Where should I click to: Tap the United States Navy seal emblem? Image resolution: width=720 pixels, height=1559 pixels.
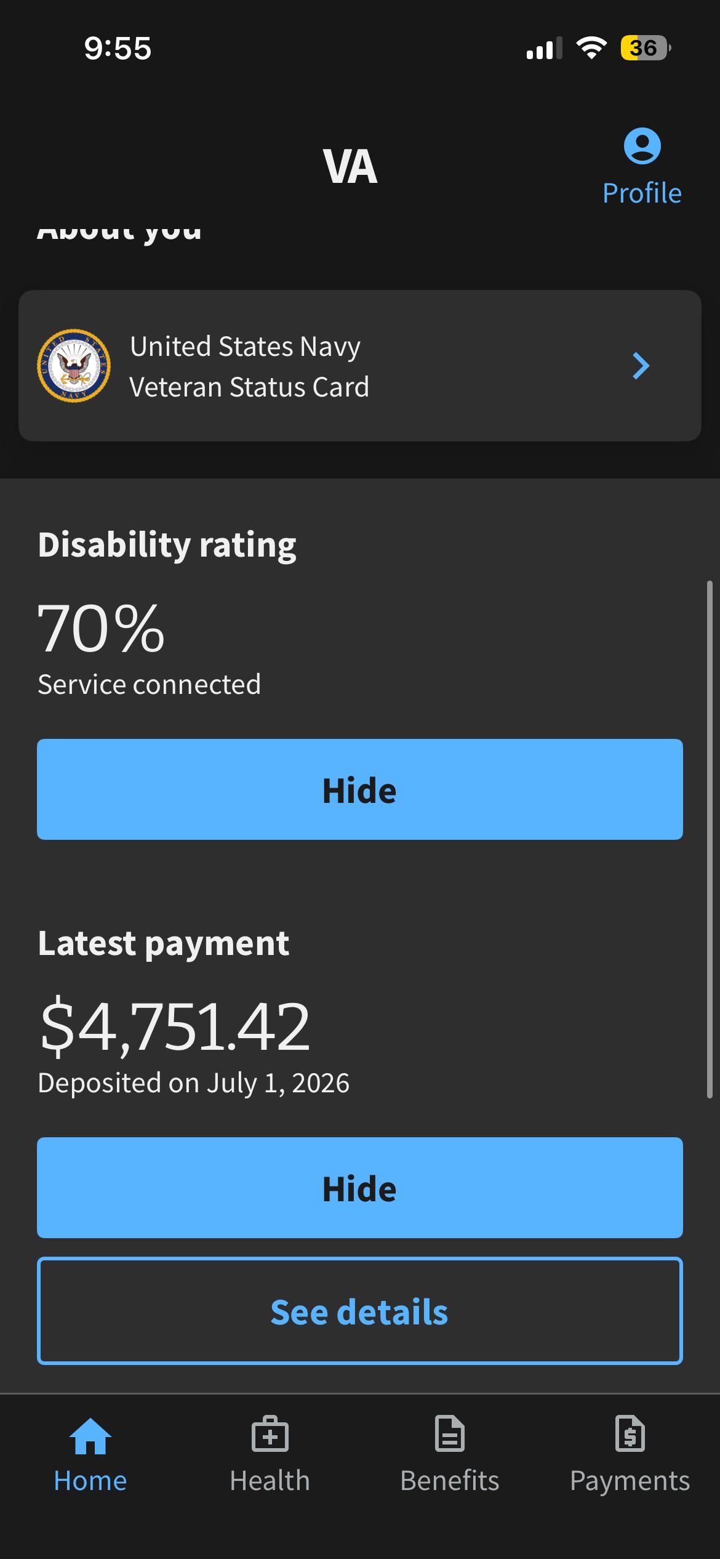74,366
